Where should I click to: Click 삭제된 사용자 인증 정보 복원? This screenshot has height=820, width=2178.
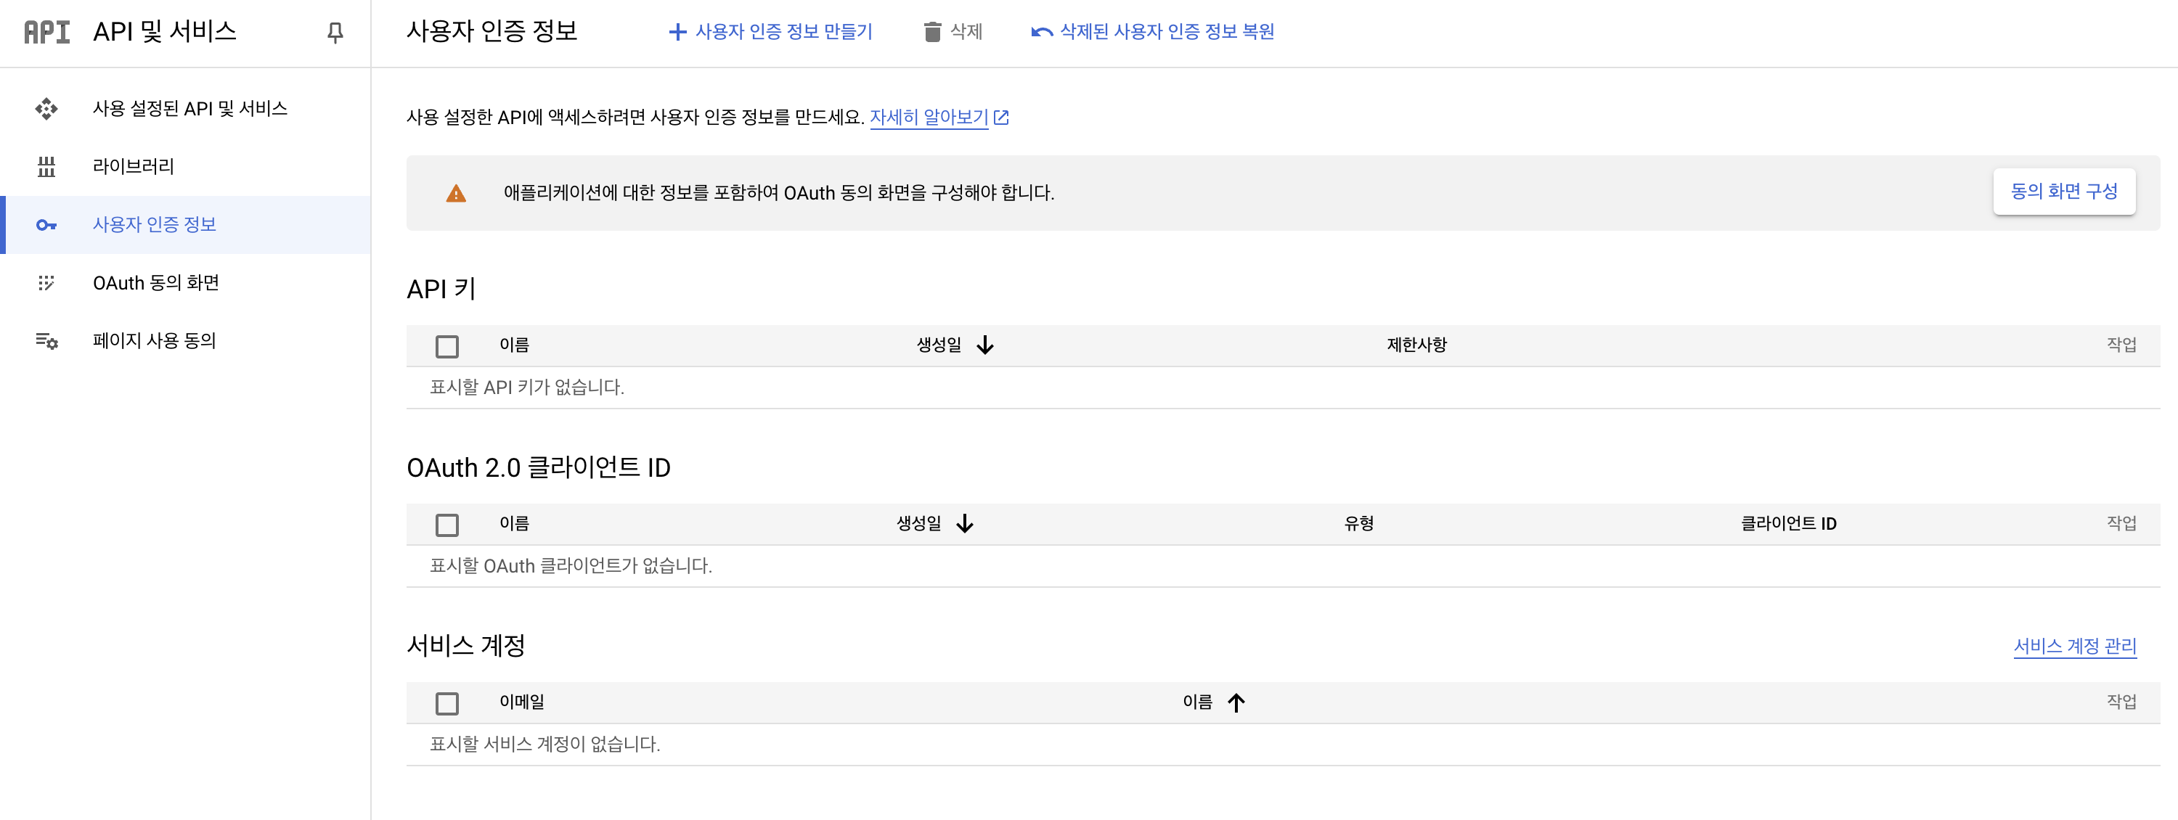(x=1152, y=32)
